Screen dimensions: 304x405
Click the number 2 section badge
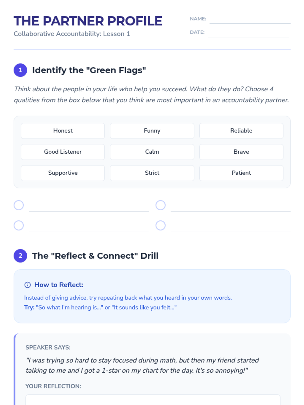(20, 256)
